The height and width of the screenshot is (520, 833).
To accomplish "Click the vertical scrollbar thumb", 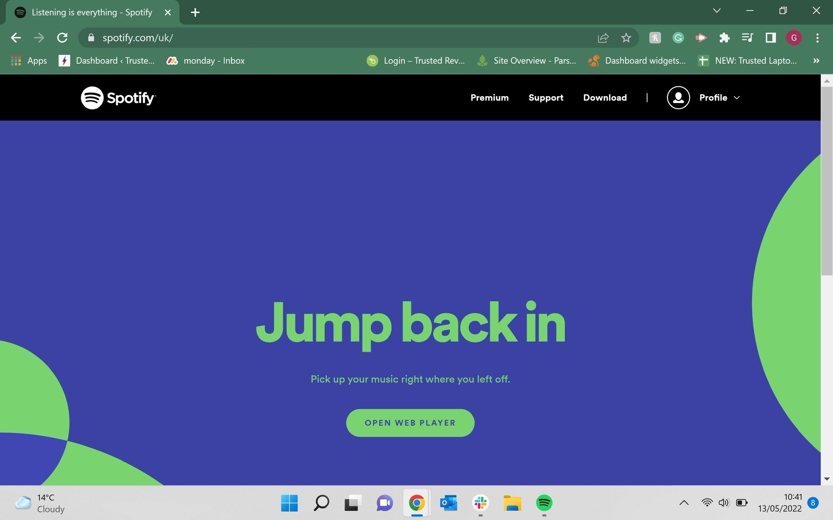I will (x=826, y=181).
